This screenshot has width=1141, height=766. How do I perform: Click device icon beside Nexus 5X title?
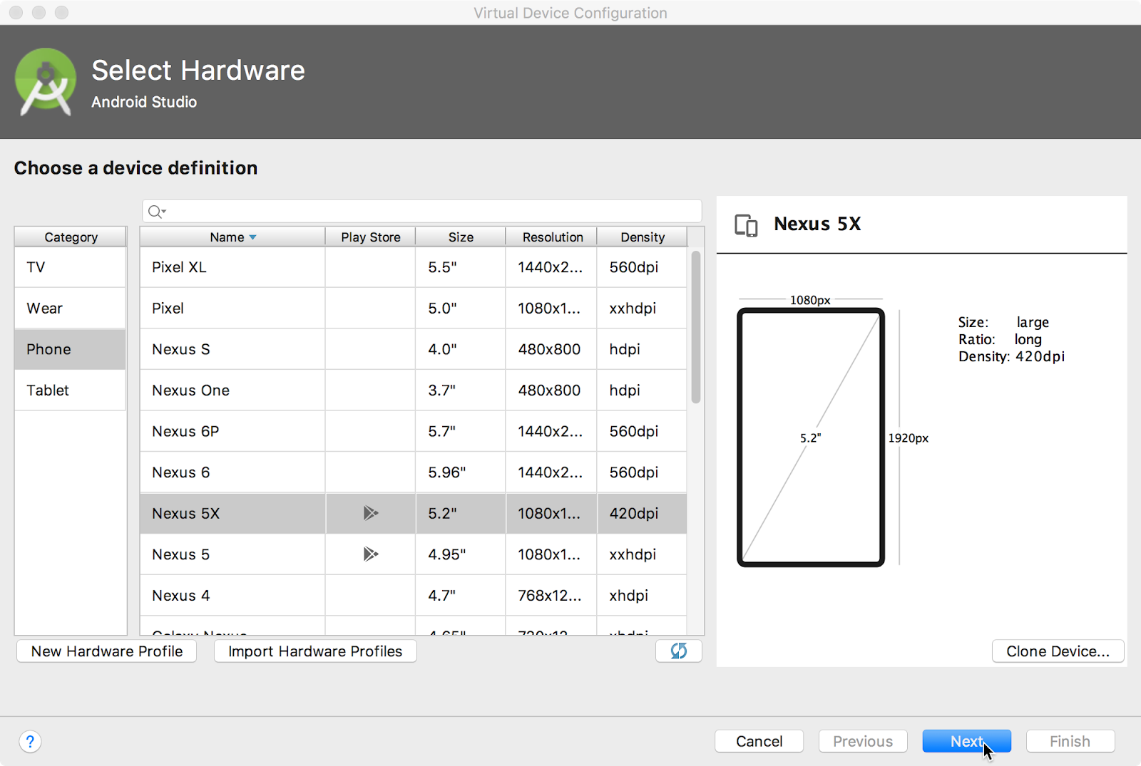(746, 225)
